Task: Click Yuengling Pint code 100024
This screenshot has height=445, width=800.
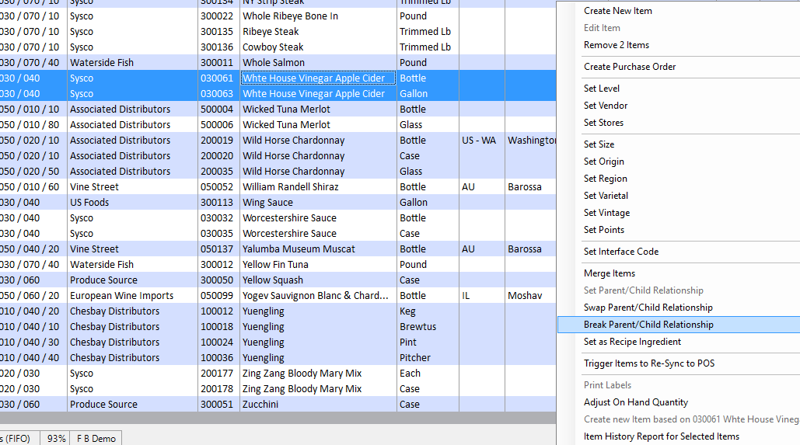Action: click(217, 342)
